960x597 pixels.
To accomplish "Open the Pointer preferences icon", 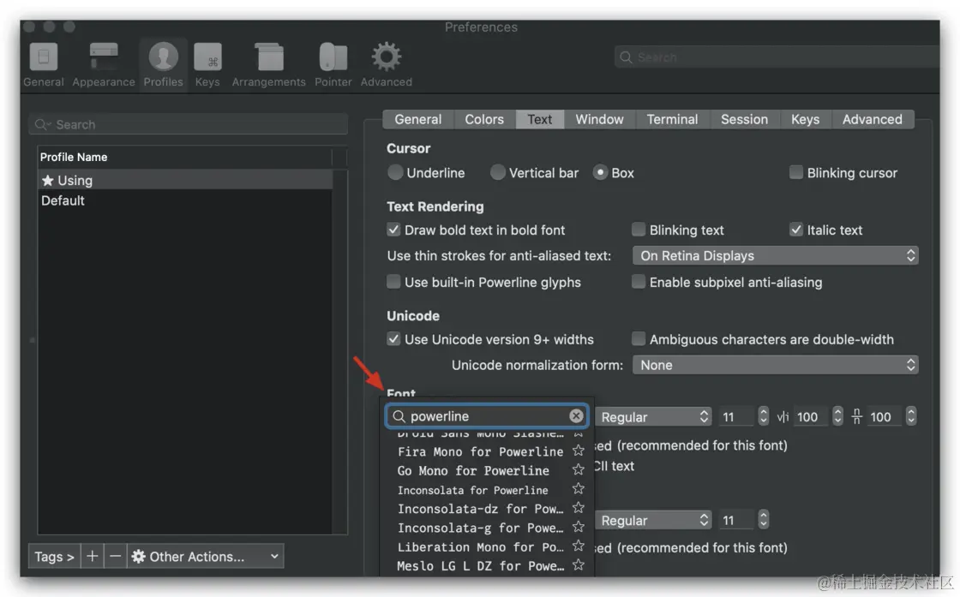I will tap(333, 65).
